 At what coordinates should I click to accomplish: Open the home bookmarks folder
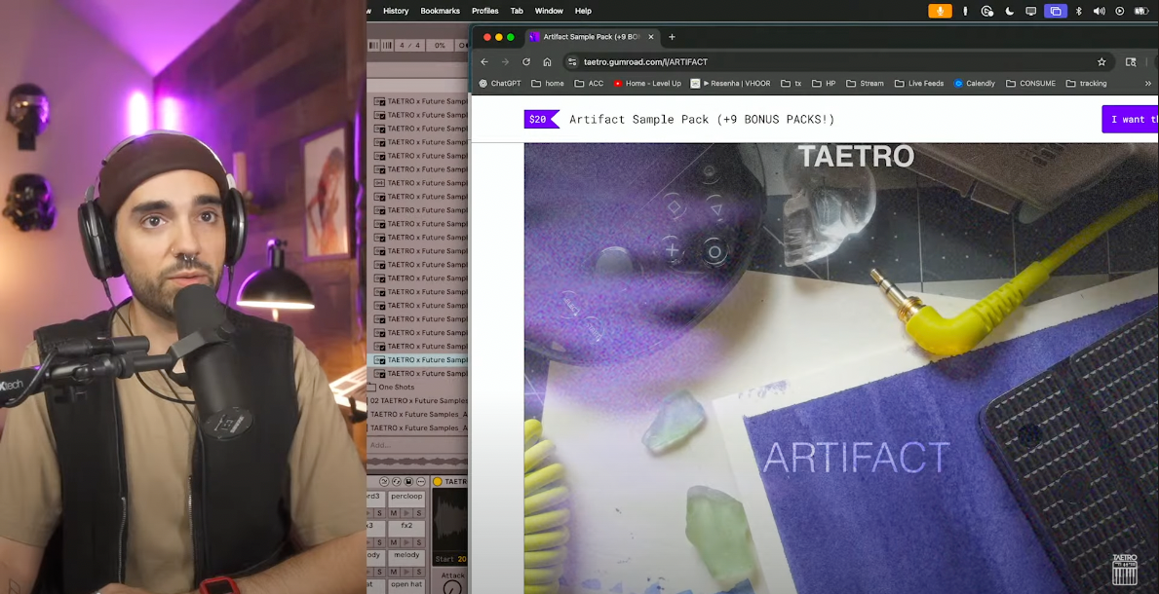pyautogui.click(x=548, y=84)
